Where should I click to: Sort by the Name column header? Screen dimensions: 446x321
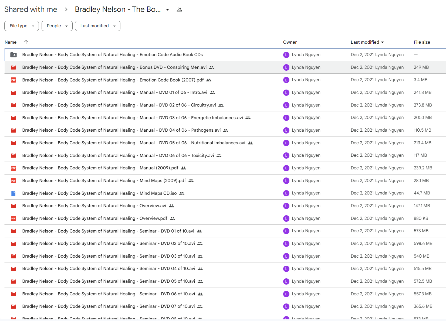tap(11, 42)
